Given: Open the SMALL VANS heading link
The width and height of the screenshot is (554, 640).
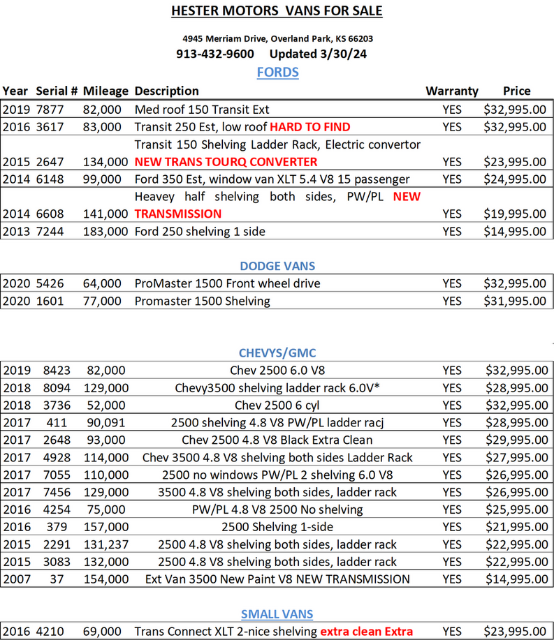Looking at the screenshot, I should (277, 614).
